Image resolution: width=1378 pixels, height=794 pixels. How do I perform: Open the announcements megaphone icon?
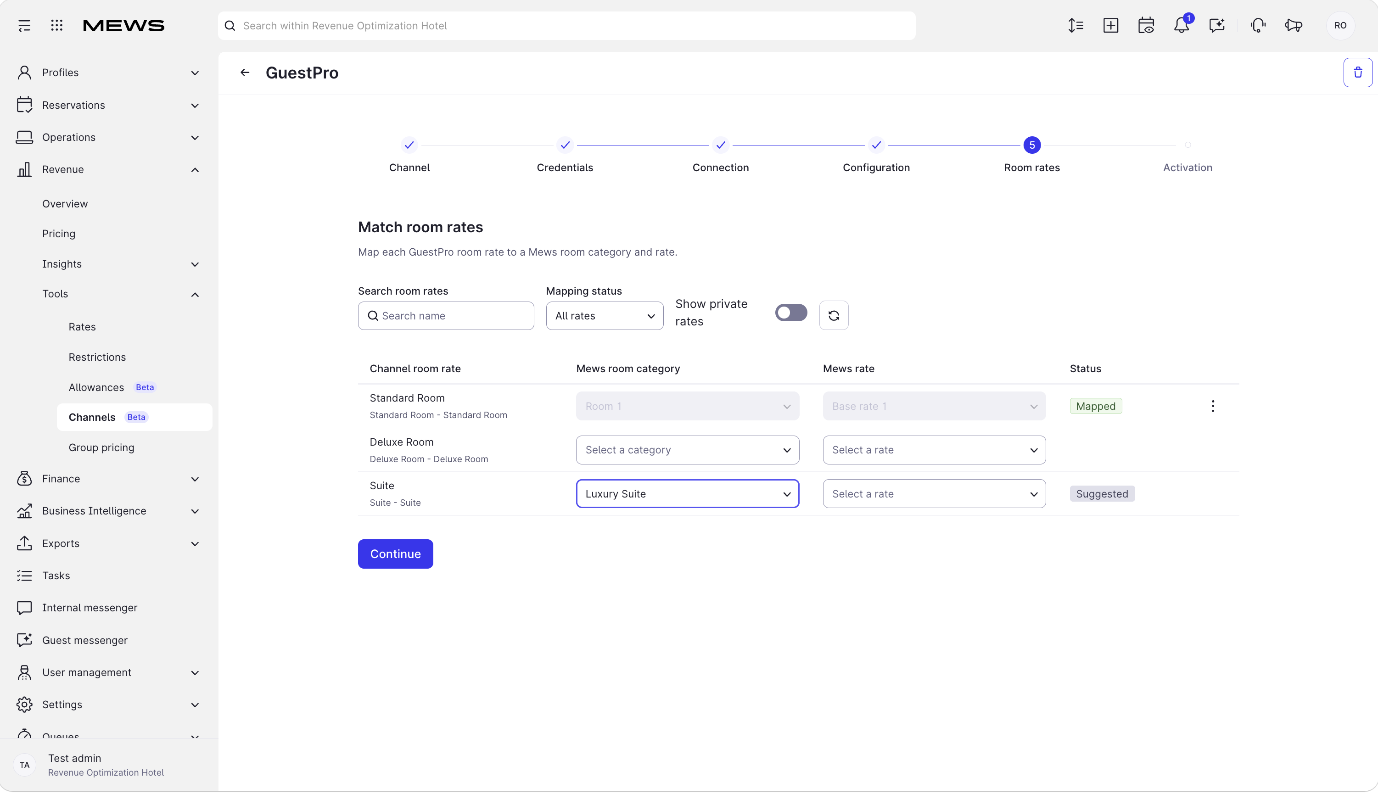1294,26
